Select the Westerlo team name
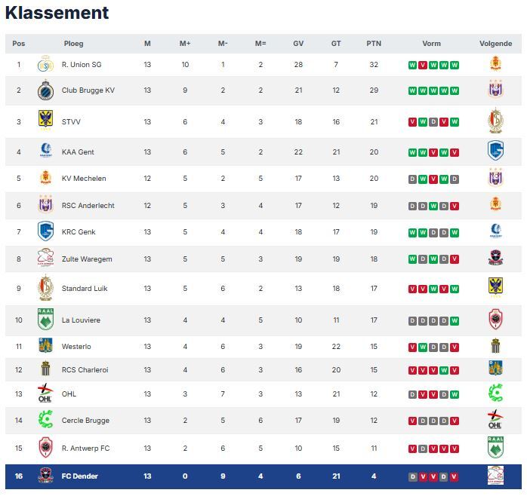The height and width of the screenshot is (496, 527). 76,347
